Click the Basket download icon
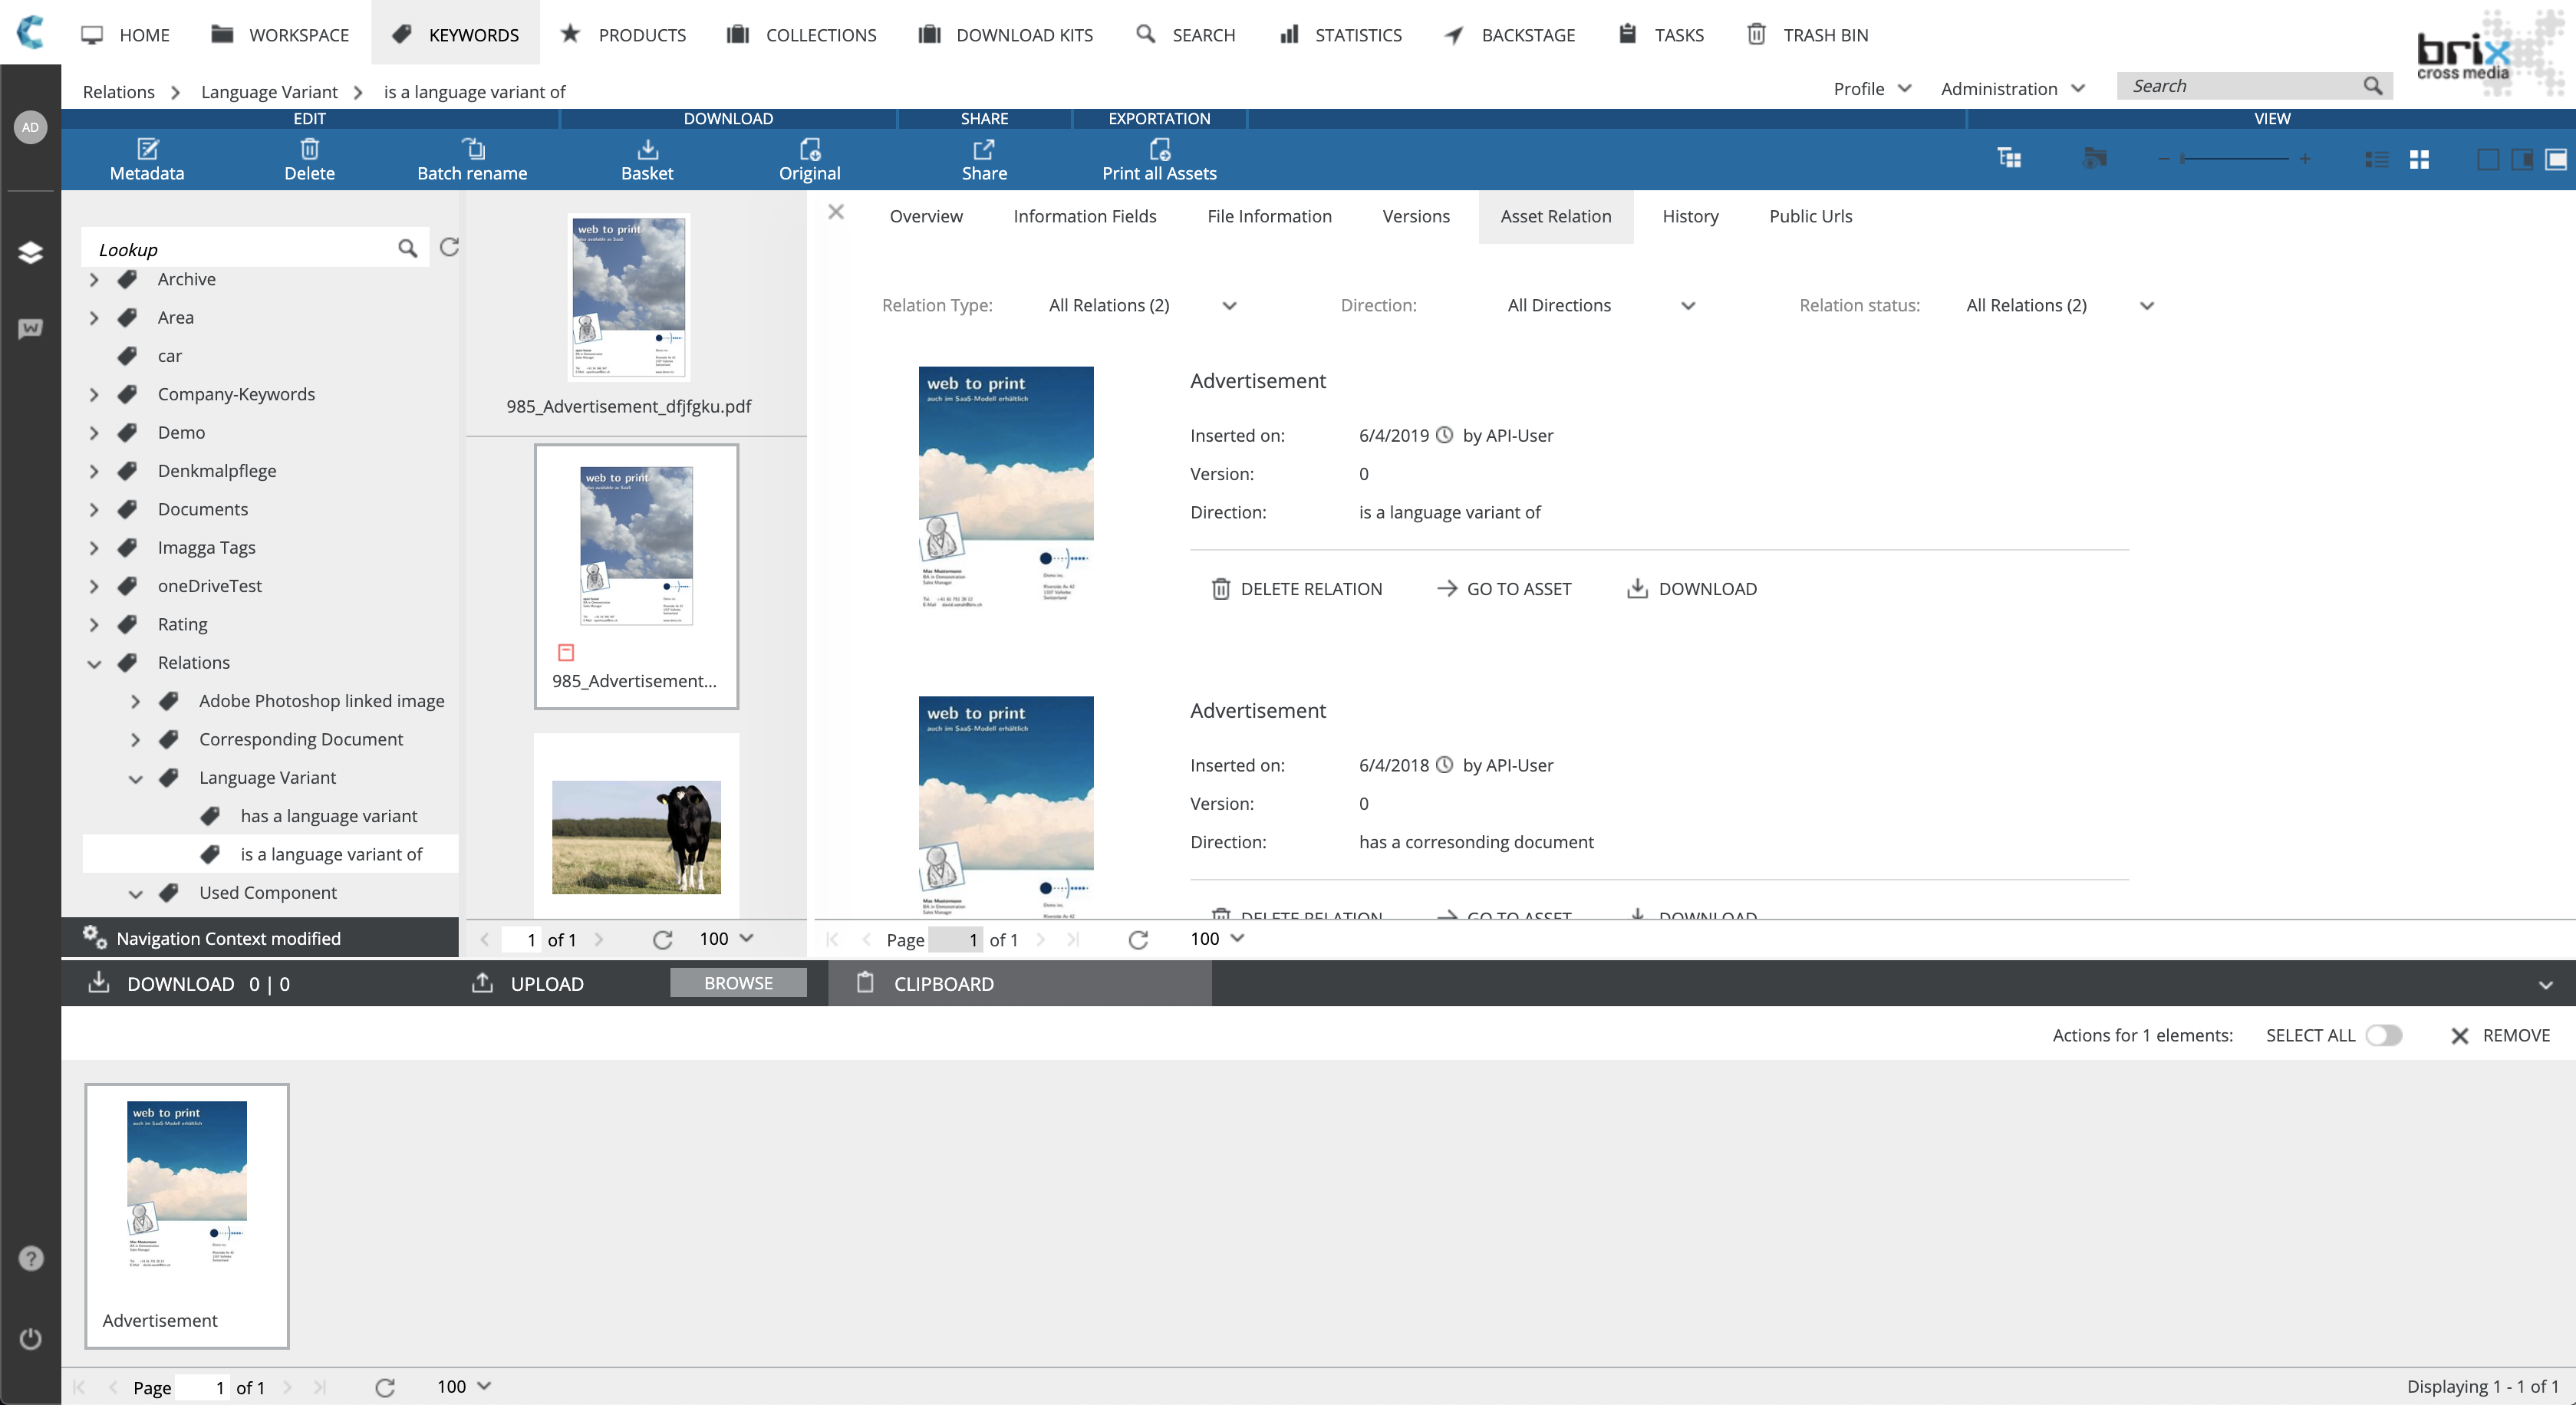 (647, 150)
